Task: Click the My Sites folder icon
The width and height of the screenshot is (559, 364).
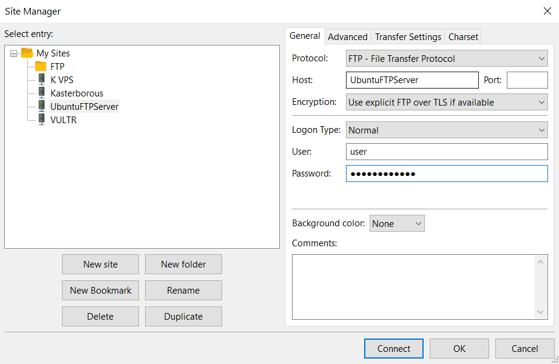Action: coord(27,53)
